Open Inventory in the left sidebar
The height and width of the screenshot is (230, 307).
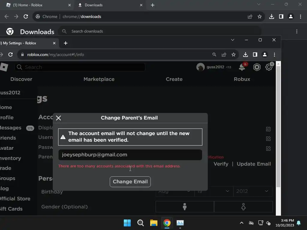pyautogui.click(x=10, y=158)
